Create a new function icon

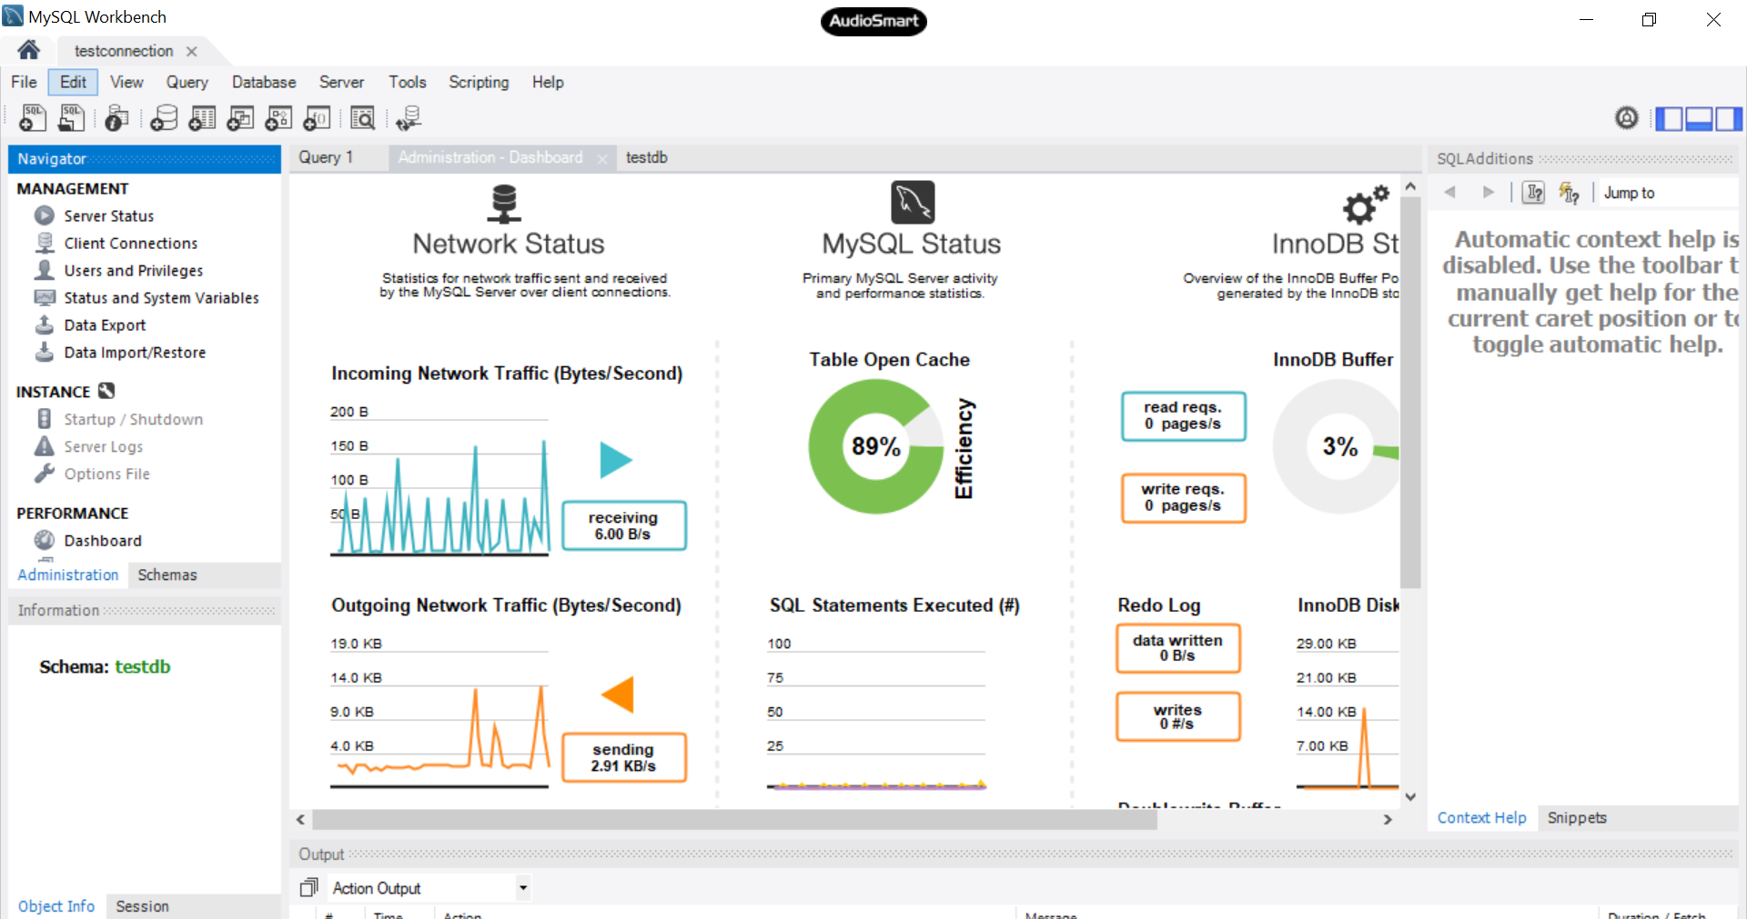point(317,118)
